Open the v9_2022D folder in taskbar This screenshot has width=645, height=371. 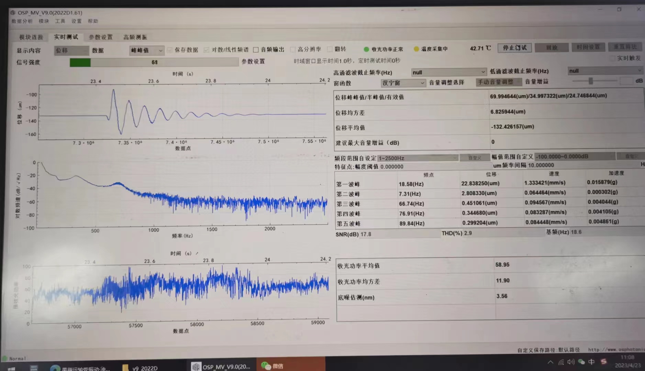click(x=140, y=368)
